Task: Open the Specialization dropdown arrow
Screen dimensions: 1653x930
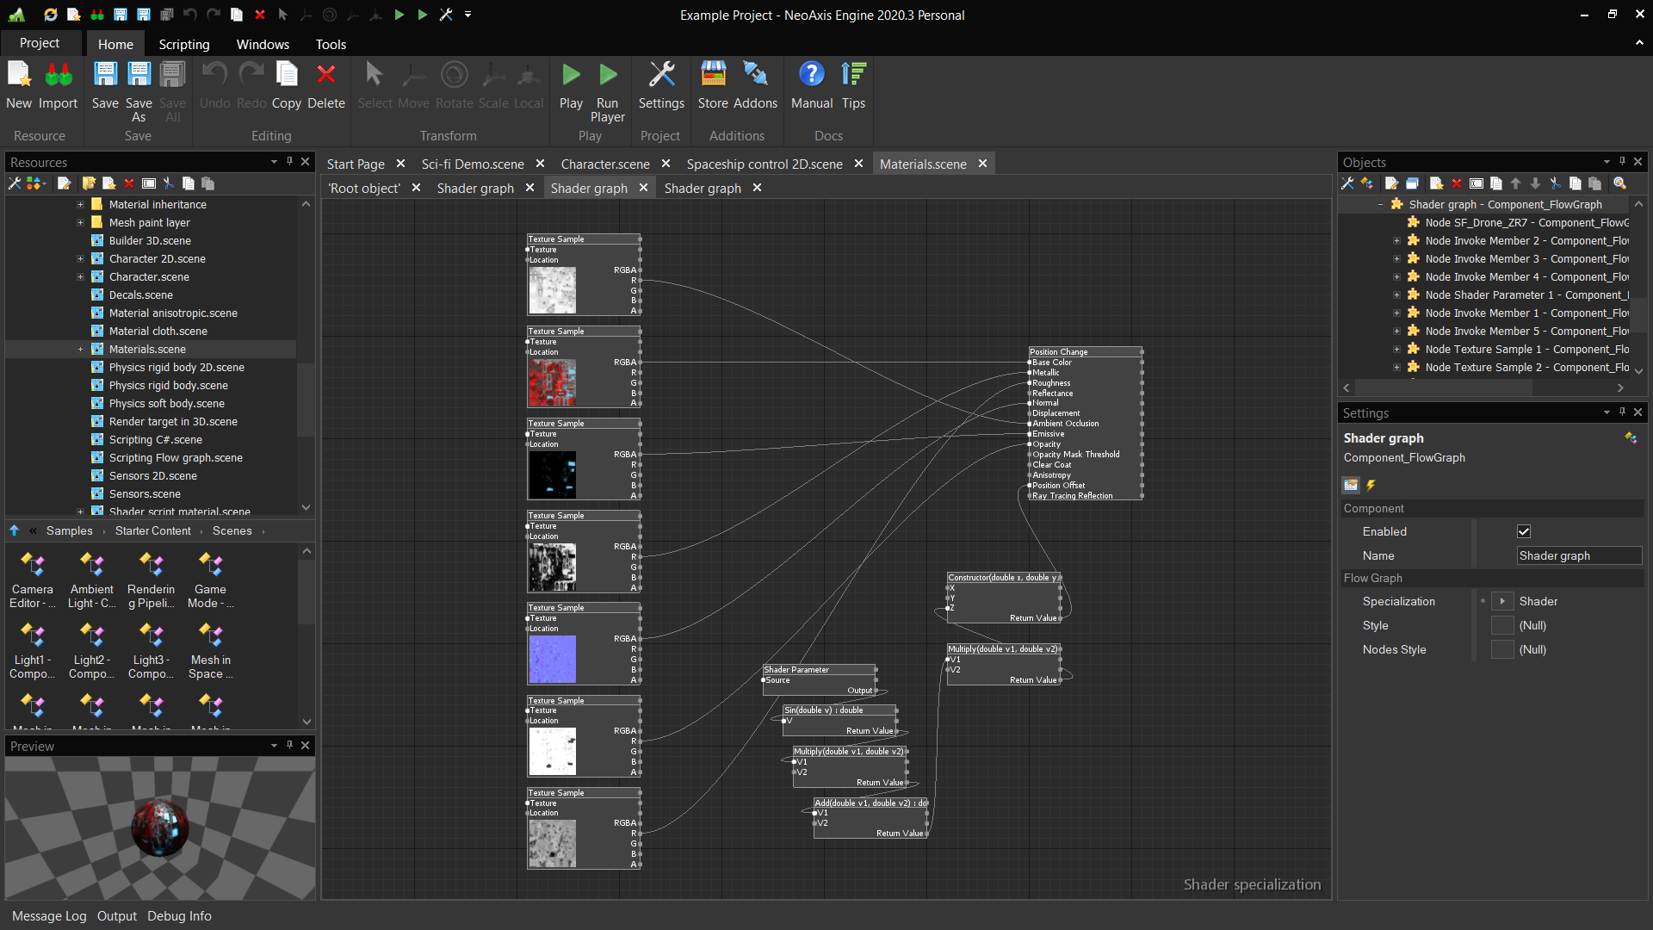Action: [1502, 602]
